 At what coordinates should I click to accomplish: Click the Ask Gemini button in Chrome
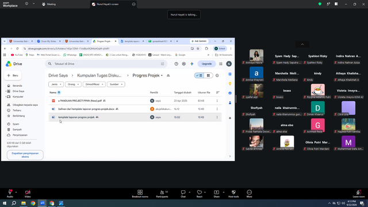coord(199,41)
